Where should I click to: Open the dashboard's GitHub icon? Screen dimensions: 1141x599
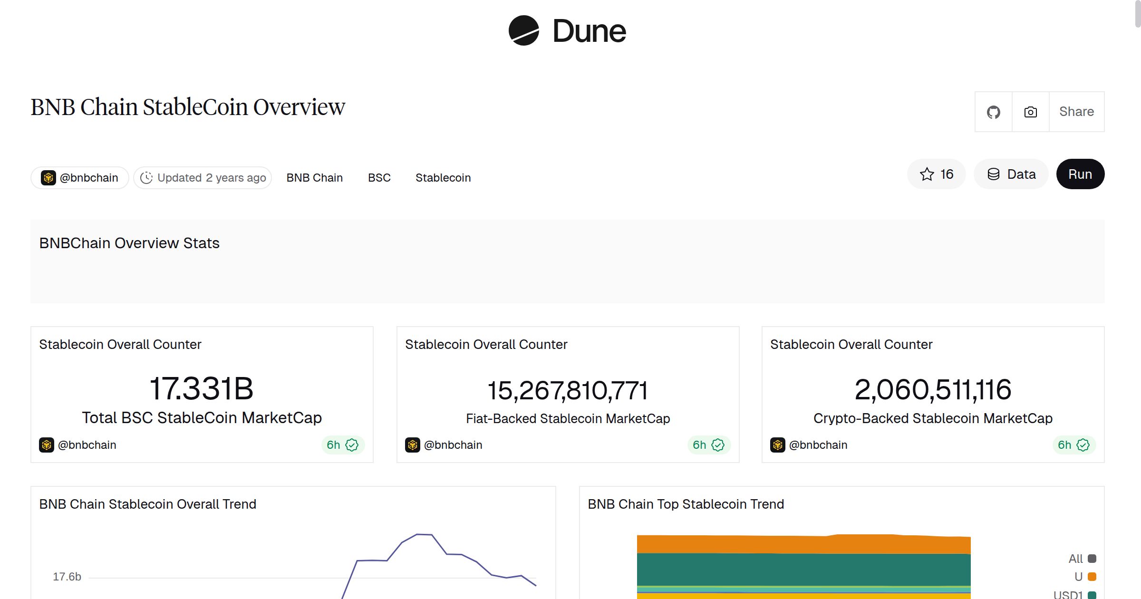(994, 111)
